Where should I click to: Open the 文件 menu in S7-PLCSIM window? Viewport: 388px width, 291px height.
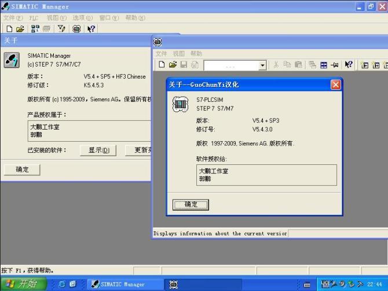coord(161,53)
